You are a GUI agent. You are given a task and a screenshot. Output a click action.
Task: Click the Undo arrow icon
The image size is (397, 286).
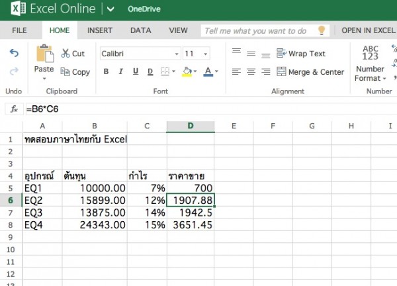14,54
